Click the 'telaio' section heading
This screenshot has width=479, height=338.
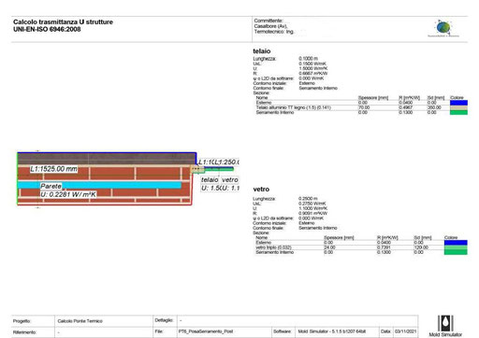point(262,51)
